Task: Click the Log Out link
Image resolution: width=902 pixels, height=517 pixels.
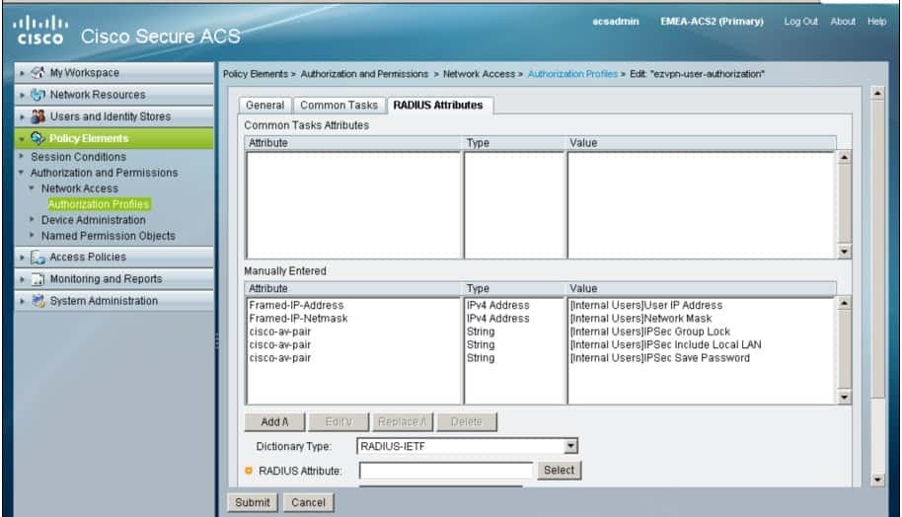Action: pos(800,22)
